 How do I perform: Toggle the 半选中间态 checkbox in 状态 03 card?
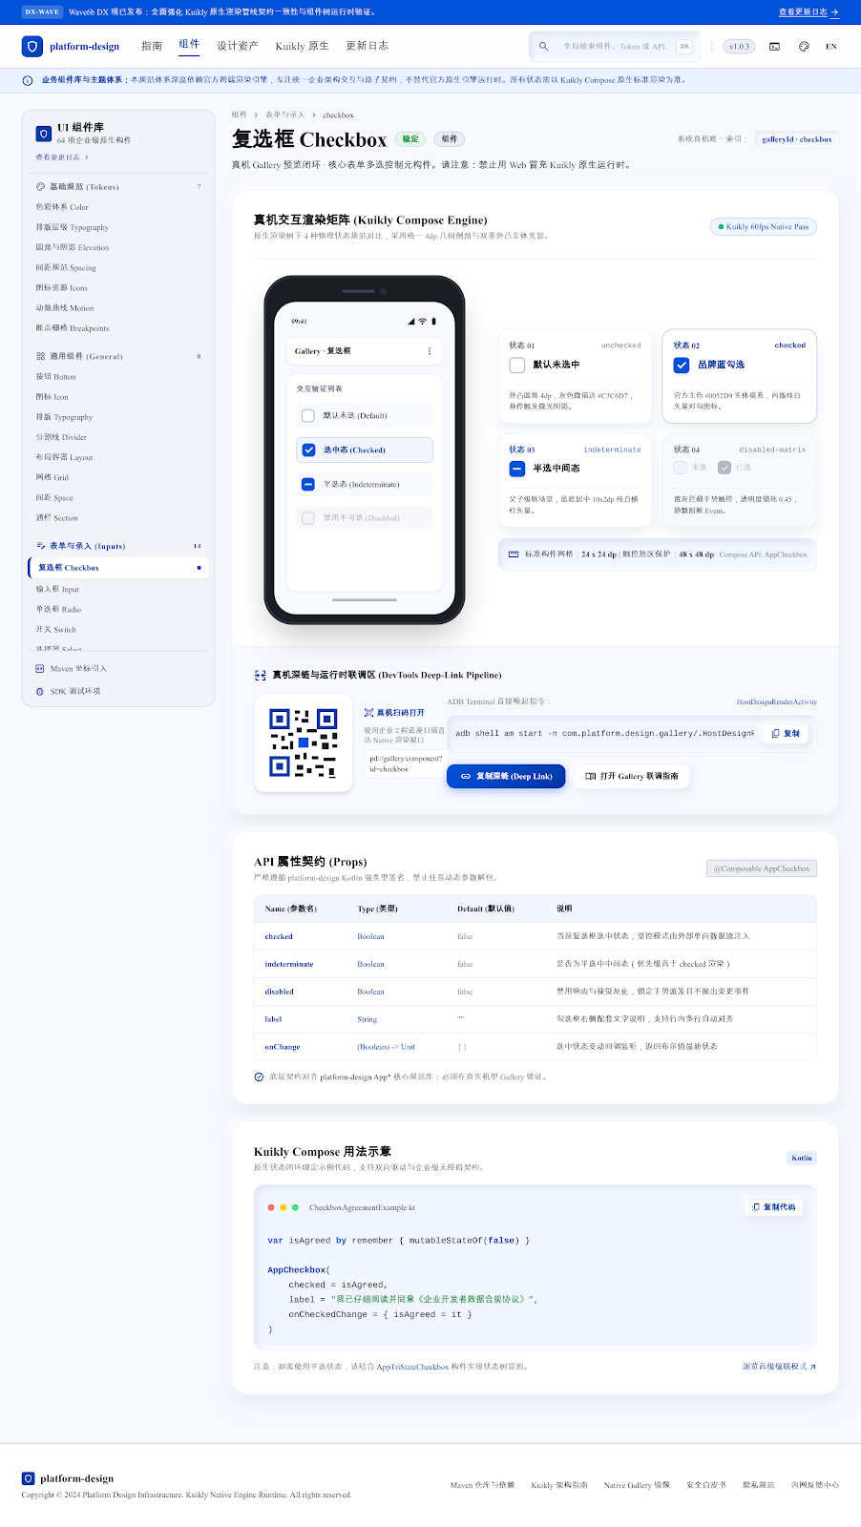click(517, 469)
